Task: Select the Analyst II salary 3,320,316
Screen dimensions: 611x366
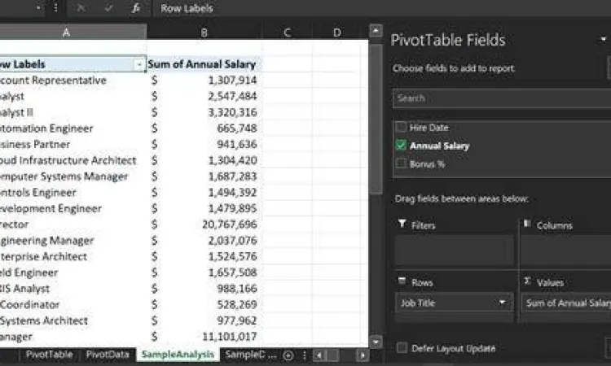Action: [204, 112]
